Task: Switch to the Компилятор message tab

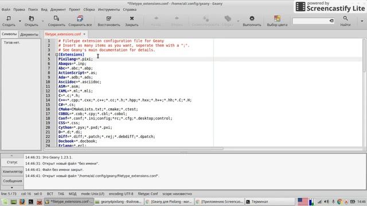Action: point(13,172)
